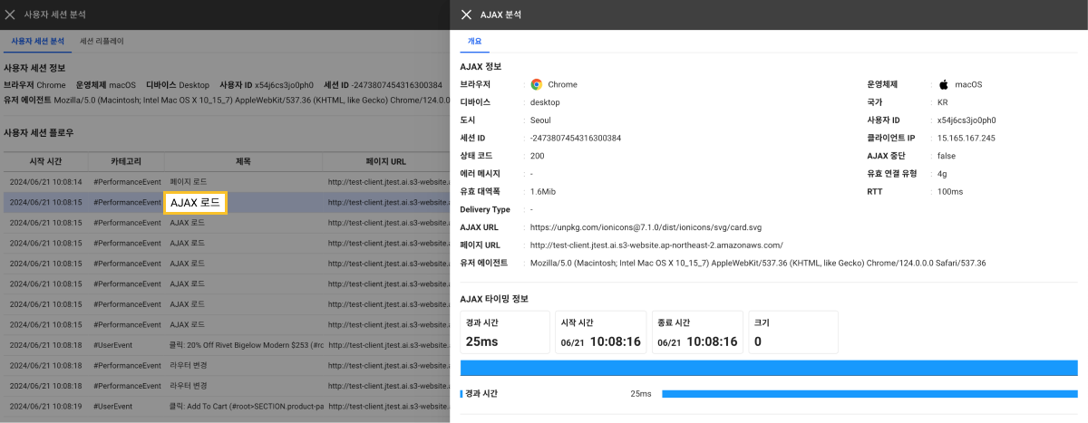Click the RTT value 100ms
This screenshot has height=423, width=1088.
tap(950, 192)
